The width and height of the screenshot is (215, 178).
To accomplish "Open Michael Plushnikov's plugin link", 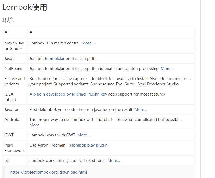I will click(68, 94).
